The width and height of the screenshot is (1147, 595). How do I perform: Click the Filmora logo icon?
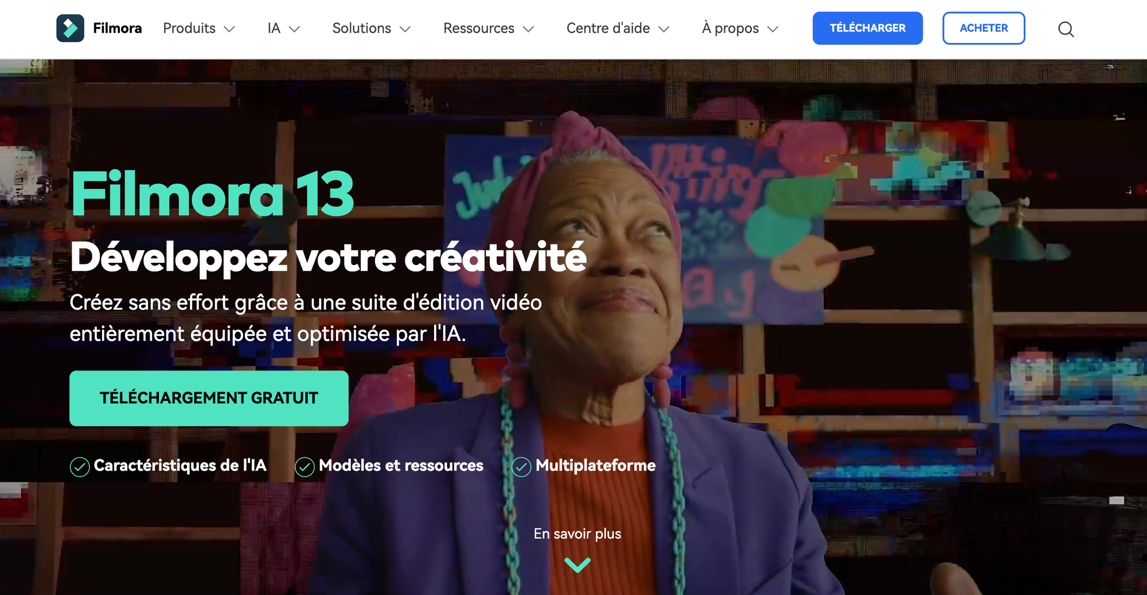tap(70, 28)
